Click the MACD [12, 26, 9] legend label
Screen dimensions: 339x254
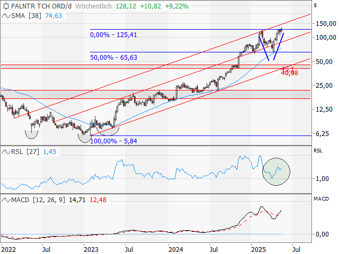pyautogui.click(x=38, y=200)
